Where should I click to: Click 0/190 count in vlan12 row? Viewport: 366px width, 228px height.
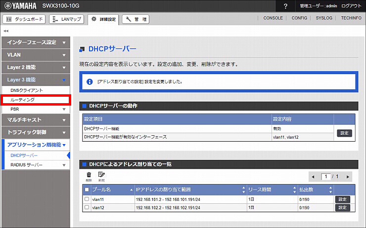pyautogui.click(x=304, y=208)
